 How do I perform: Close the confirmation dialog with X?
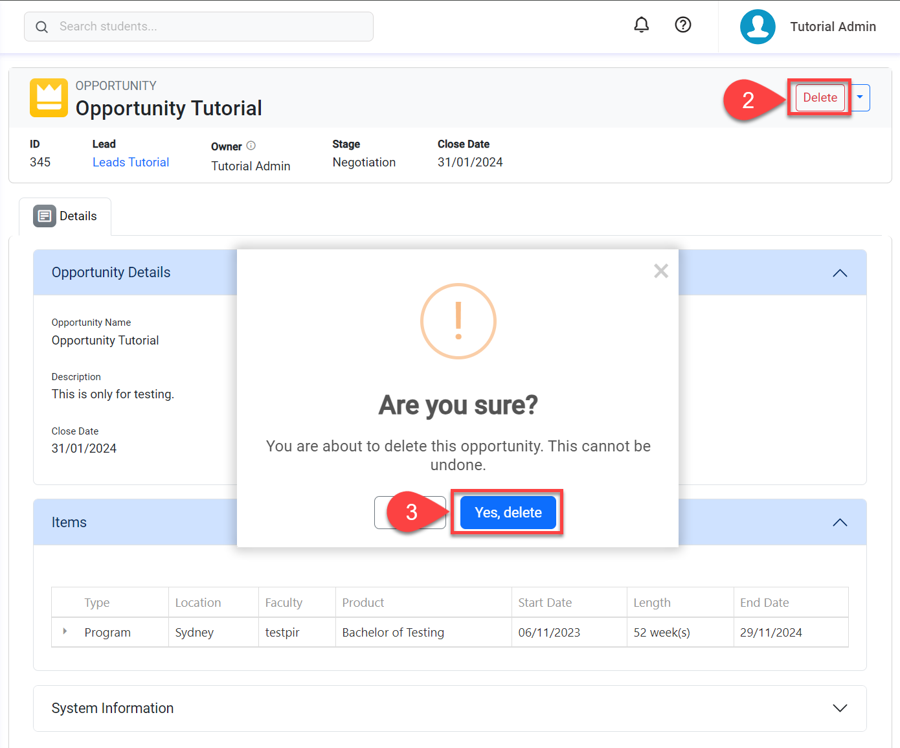pyautogui.click(x=660, y=271)
